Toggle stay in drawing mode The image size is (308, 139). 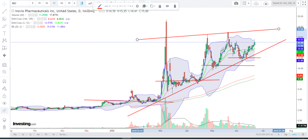pos(4,89)
